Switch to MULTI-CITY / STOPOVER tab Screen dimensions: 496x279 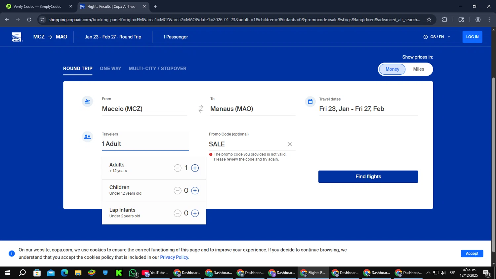click(x=157, y=68)
